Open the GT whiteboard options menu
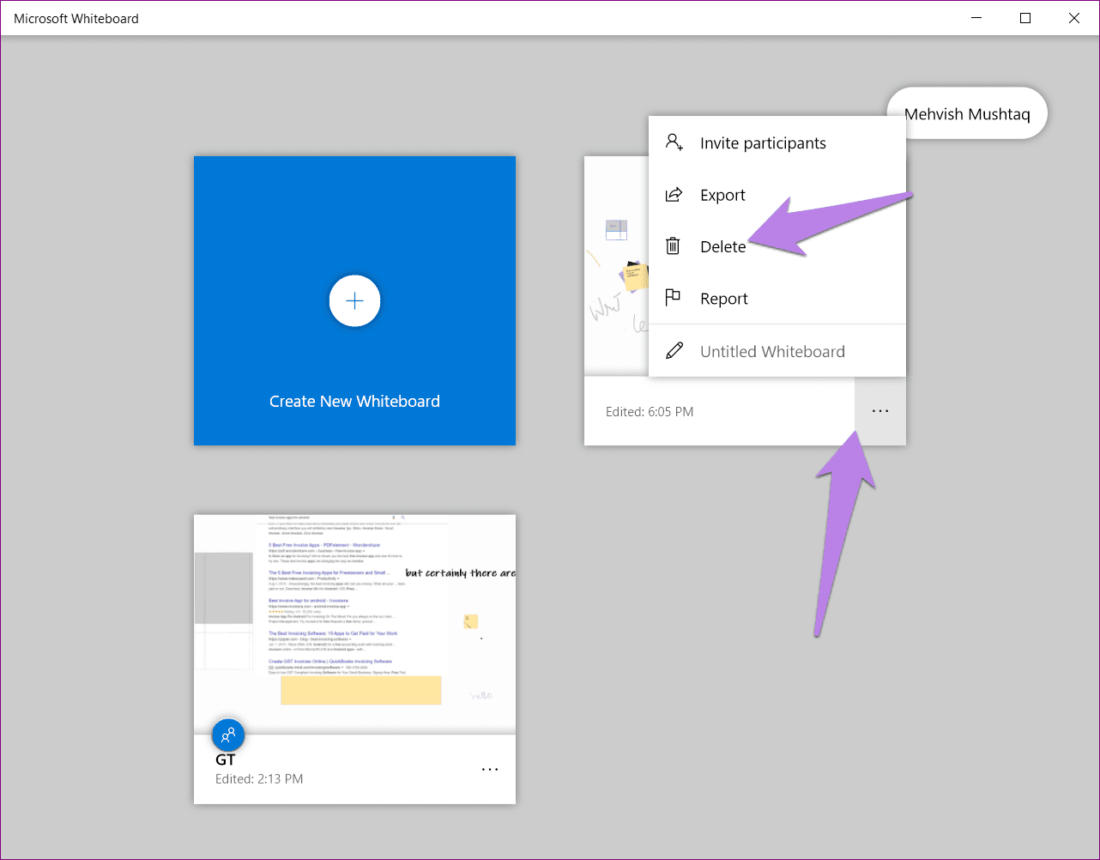The image size is (1100, 860). click(x=490, y=770)
